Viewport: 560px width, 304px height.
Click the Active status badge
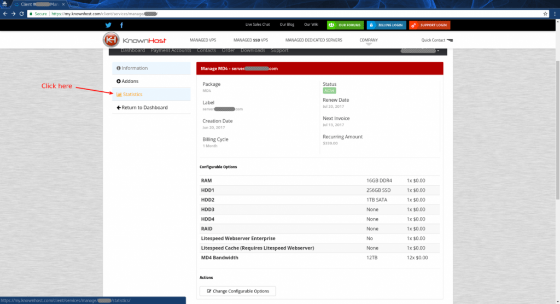tap(329, 91)
